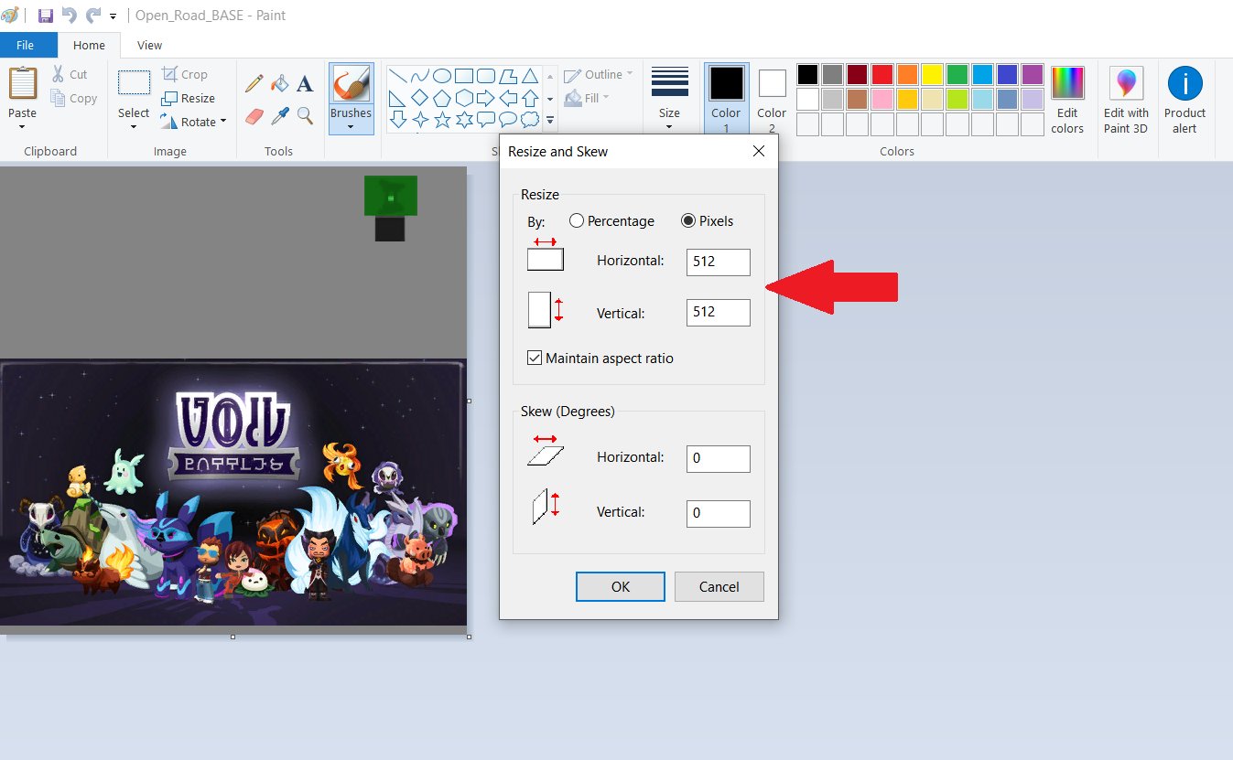Open Edit with Paint 3D
Image resolution: width=1233 pixels, height=760 pixels.
(x=1126, y=99)
